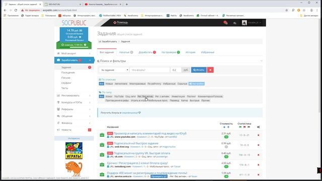This screenshot has height=181, width=322.
Task: Hide the swissborg.com task with red X
Action: 258,165
